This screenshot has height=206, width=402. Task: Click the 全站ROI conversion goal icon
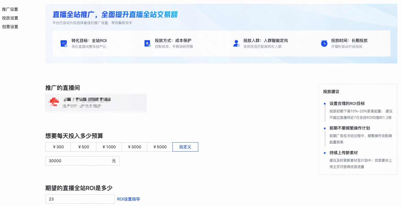click(63, 43)
